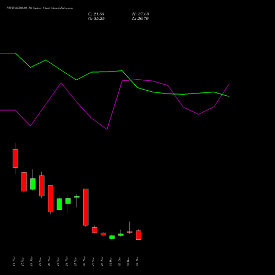Select the '20 Nov' date label
The image size is (275, 275).
(x=49, y=261)
